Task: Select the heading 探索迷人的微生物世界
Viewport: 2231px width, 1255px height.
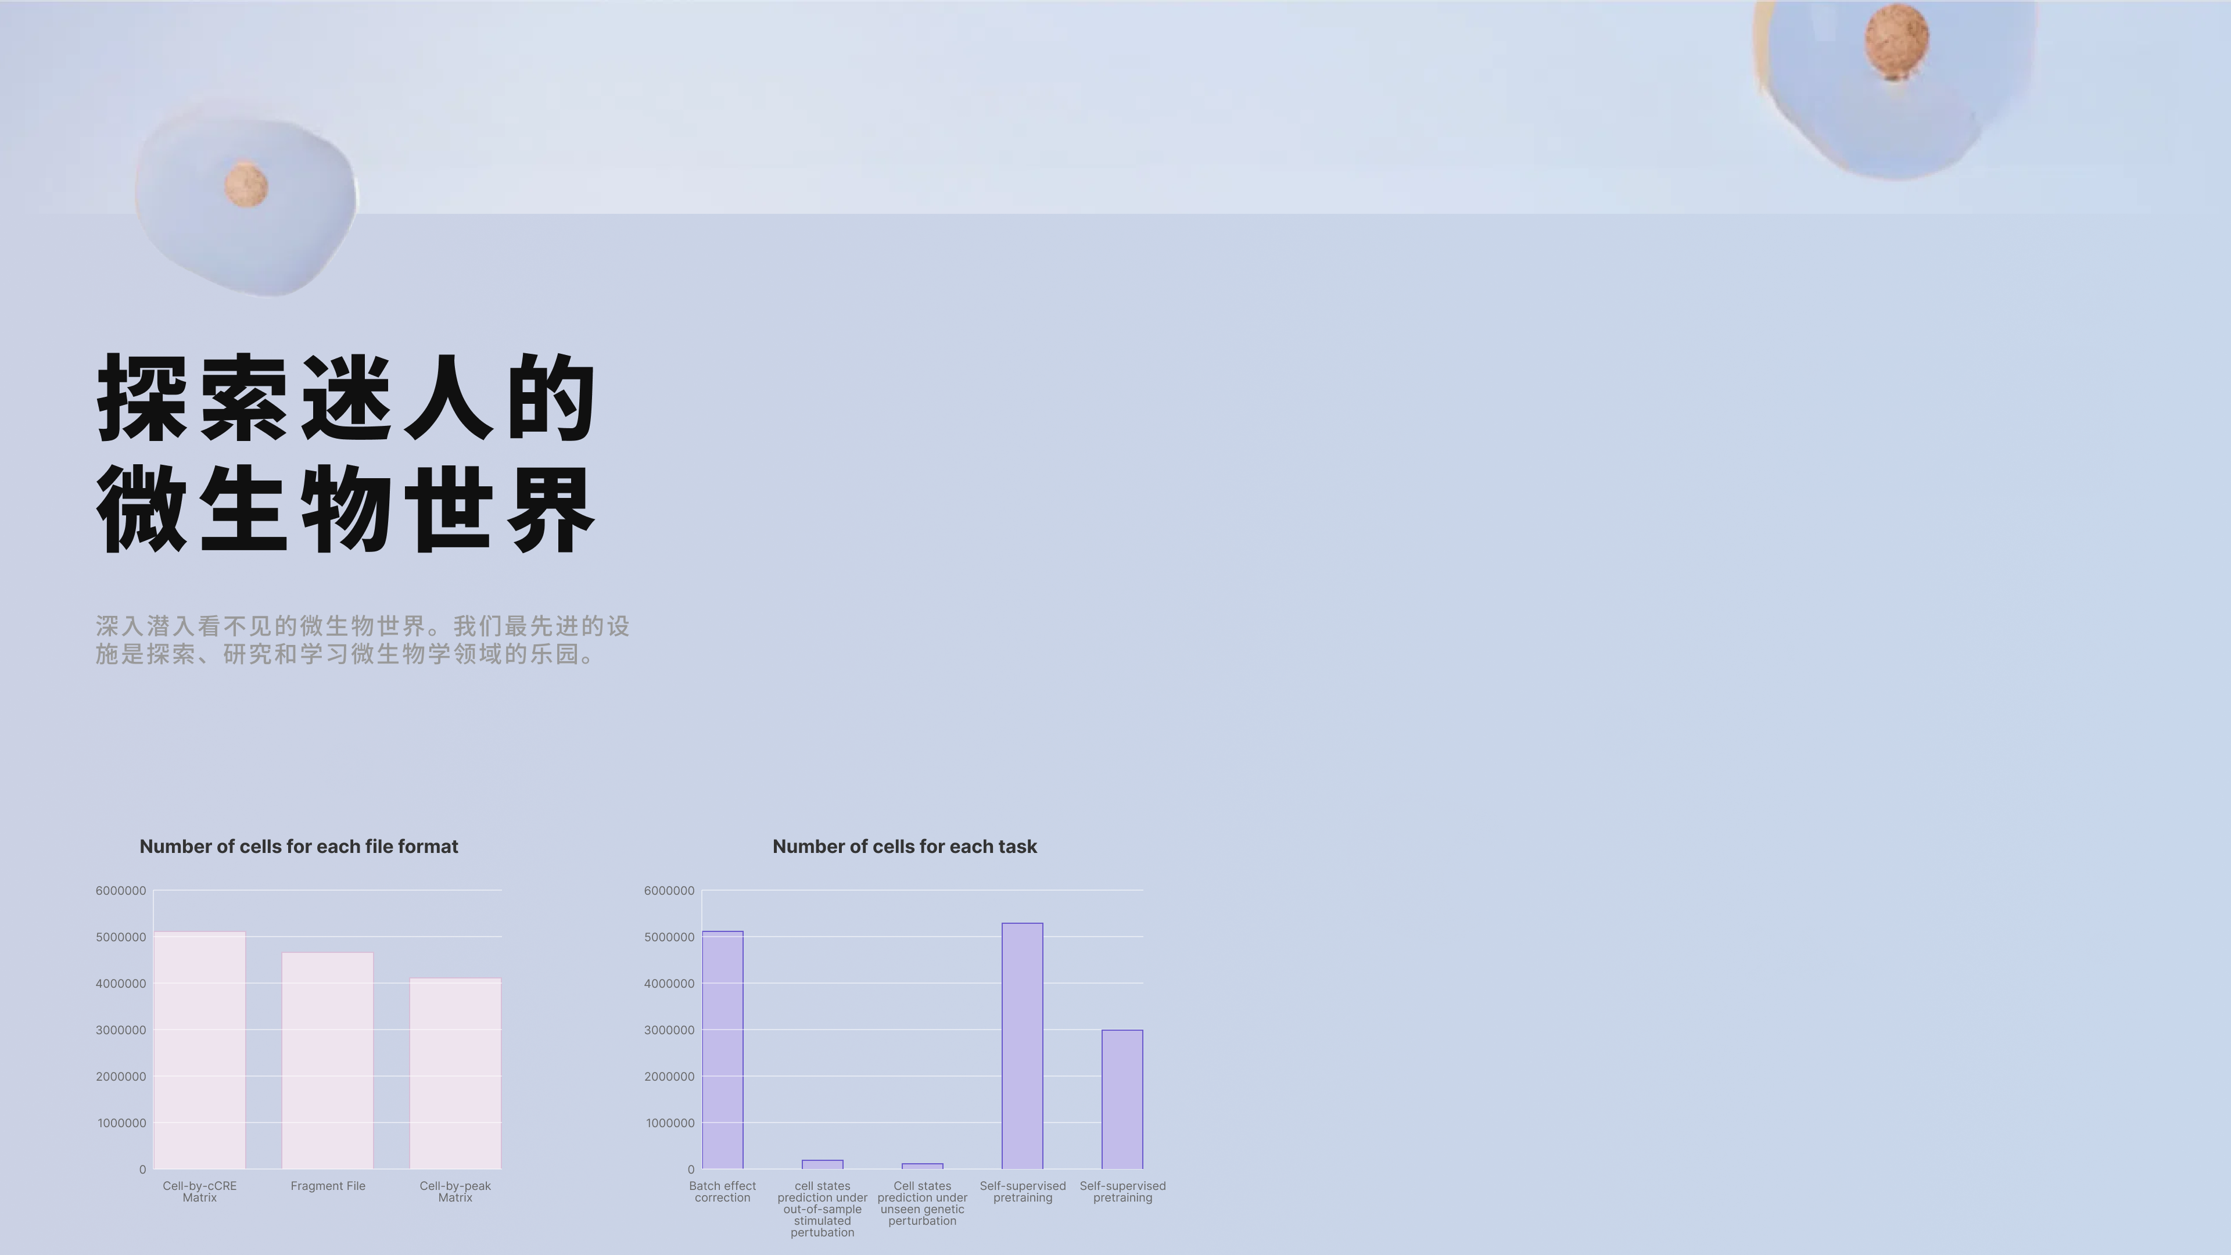Action: [346, 453]
